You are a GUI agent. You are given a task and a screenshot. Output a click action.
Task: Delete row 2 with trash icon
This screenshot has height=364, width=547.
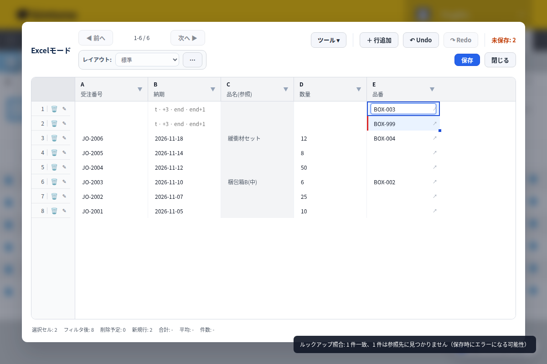(x=54, y=124)
